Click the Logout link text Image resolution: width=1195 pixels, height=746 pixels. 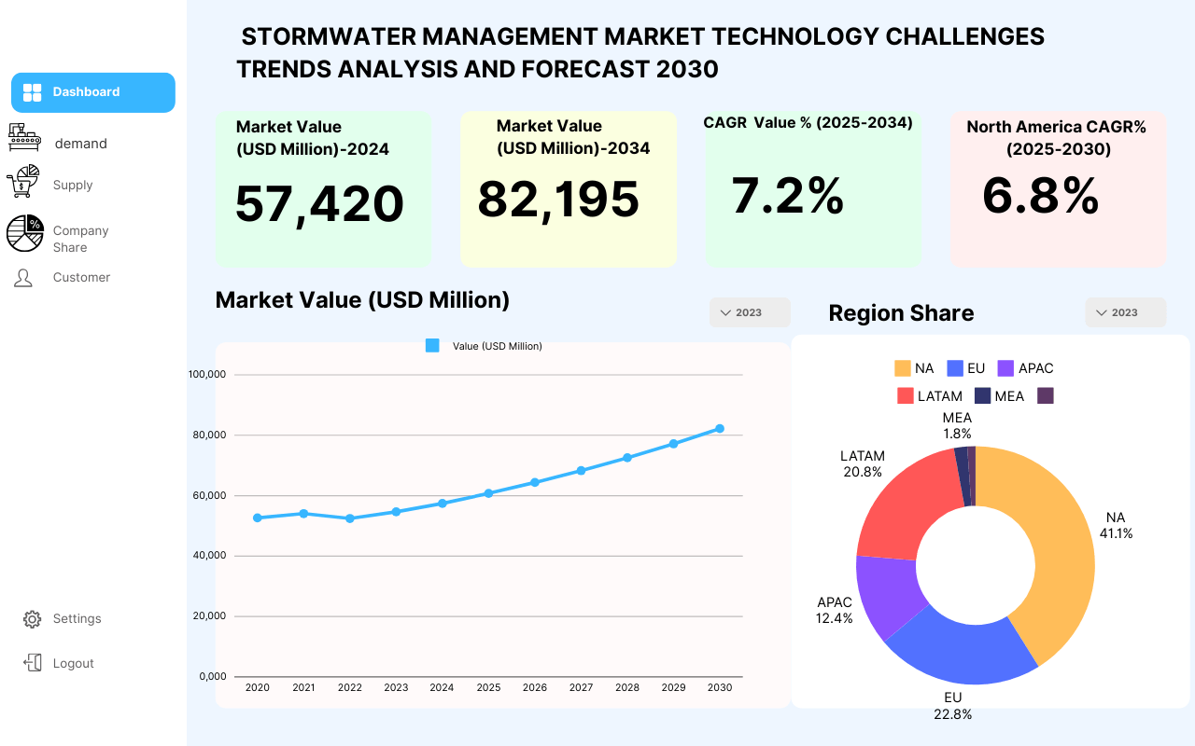coord(74,663)
